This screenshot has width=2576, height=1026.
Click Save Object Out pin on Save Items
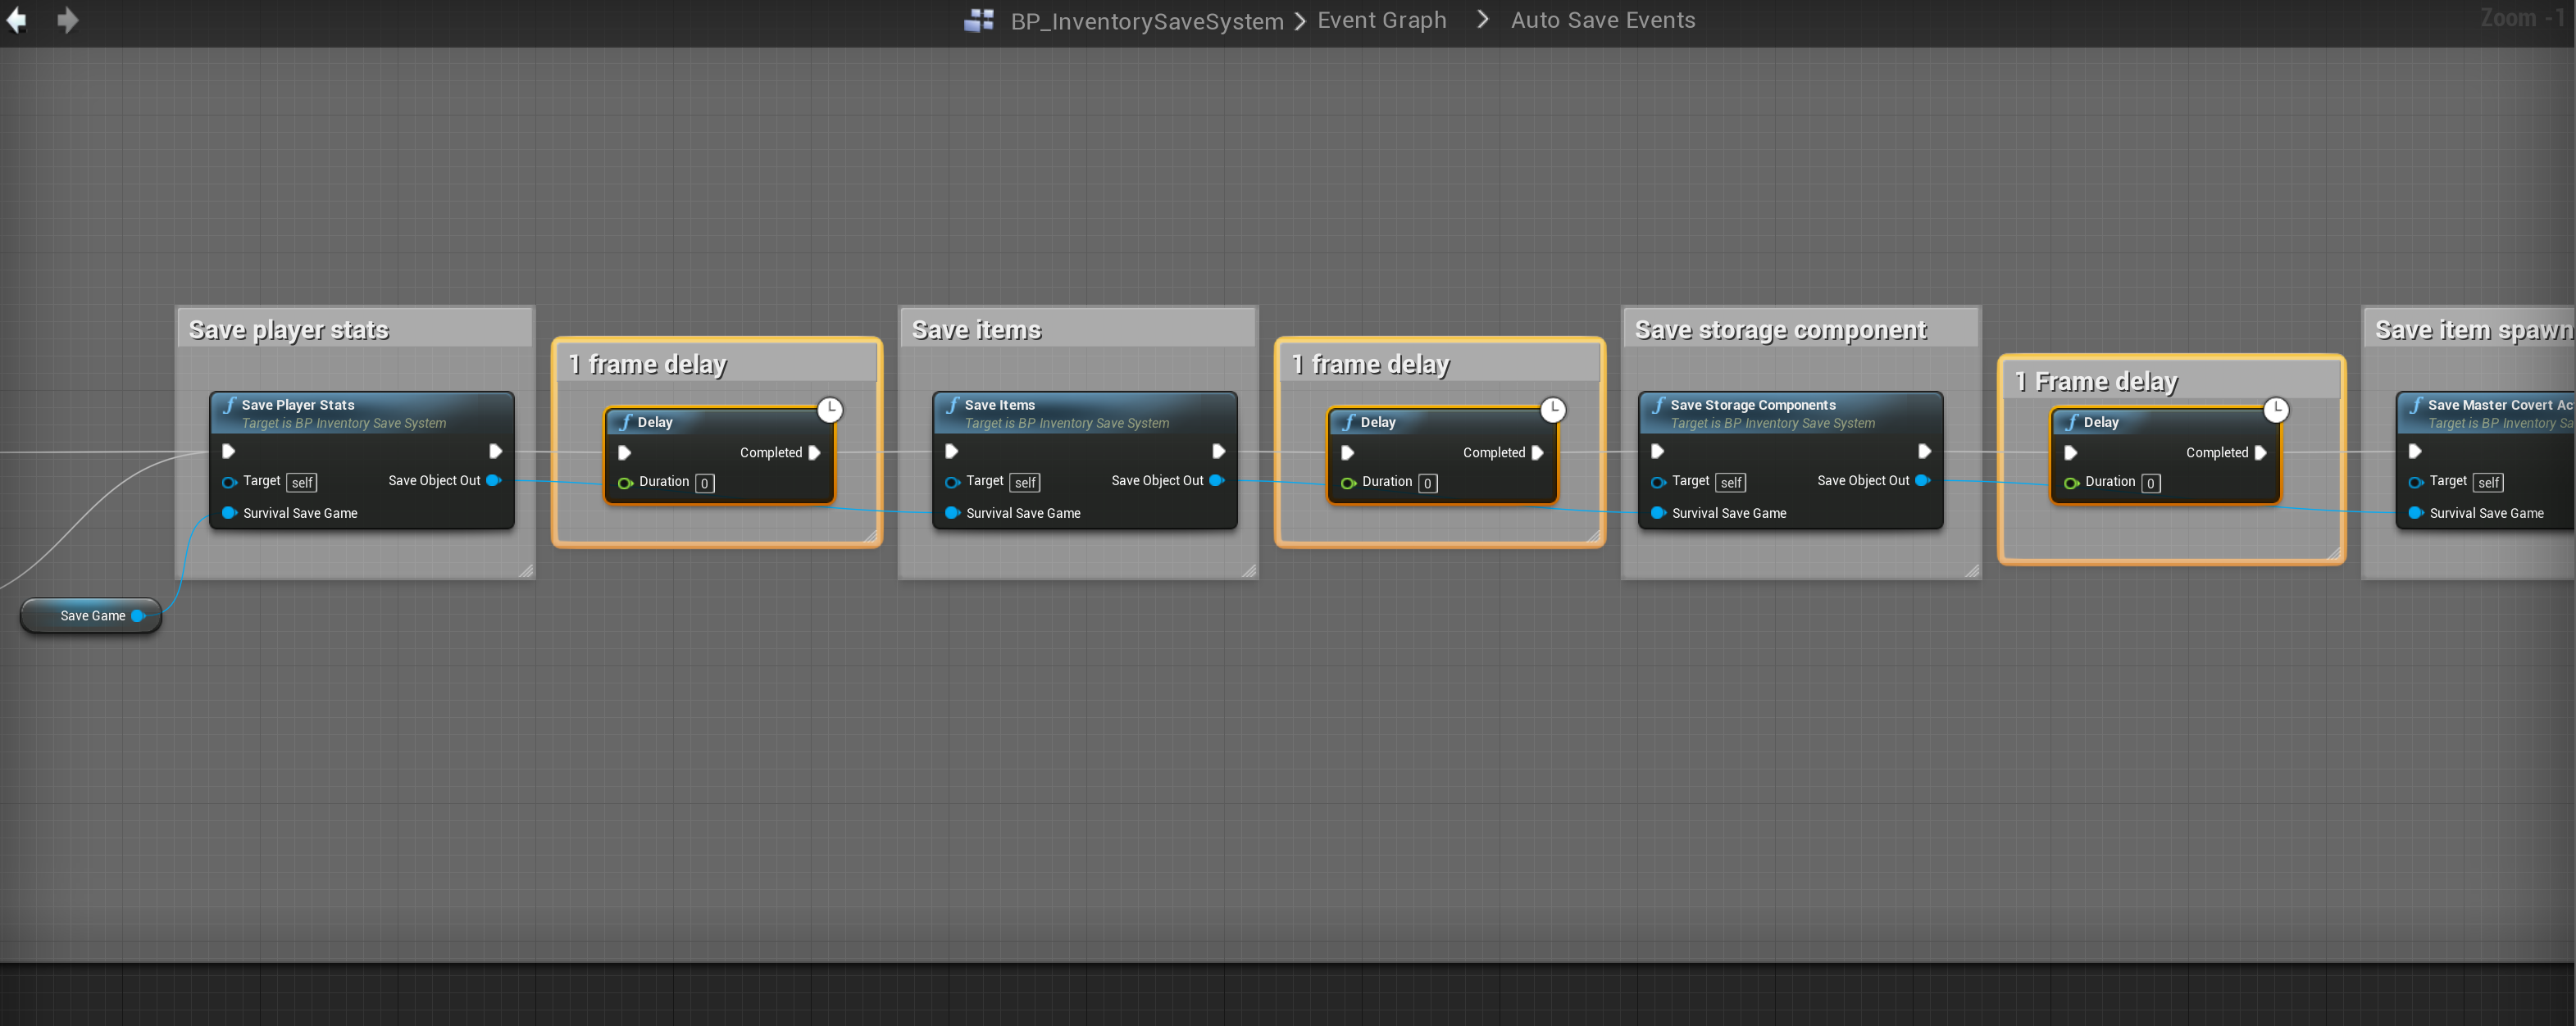1216,480
